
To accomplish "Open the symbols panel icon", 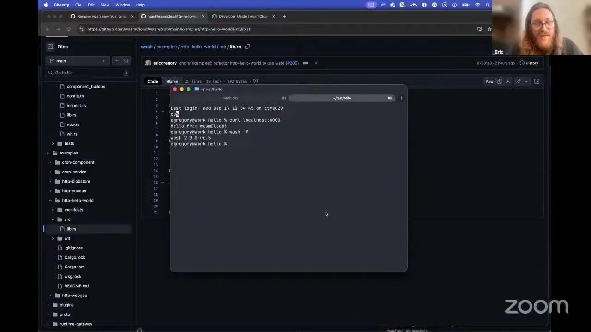I will tap(537, 82).
